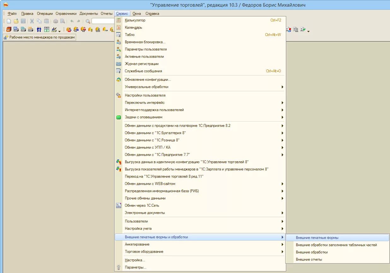The image size is (390, 273).
Task: Choose the Настройка... menu item
Action: 200,260
